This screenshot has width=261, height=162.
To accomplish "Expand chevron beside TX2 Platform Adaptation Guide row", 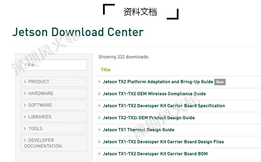I will (x=99, y=82).
